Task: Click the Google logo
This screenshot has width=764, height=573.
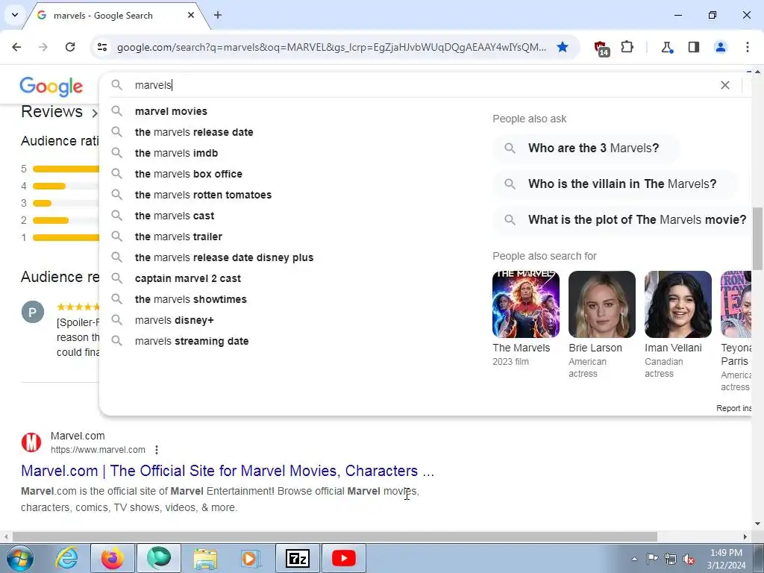Action: pyautogui.click(x=51, y=87)
